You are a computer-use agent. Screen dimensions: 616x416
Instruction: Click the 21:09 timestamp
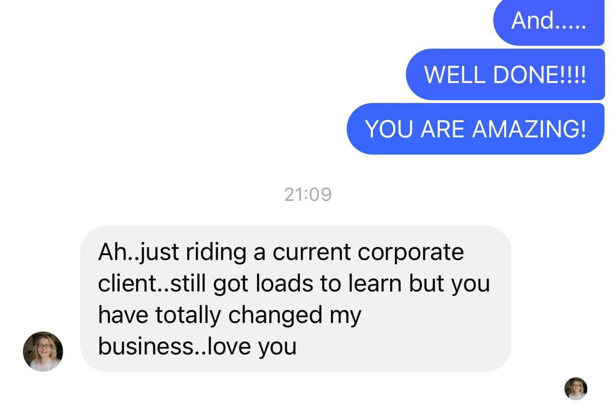[x=308, y=194]
